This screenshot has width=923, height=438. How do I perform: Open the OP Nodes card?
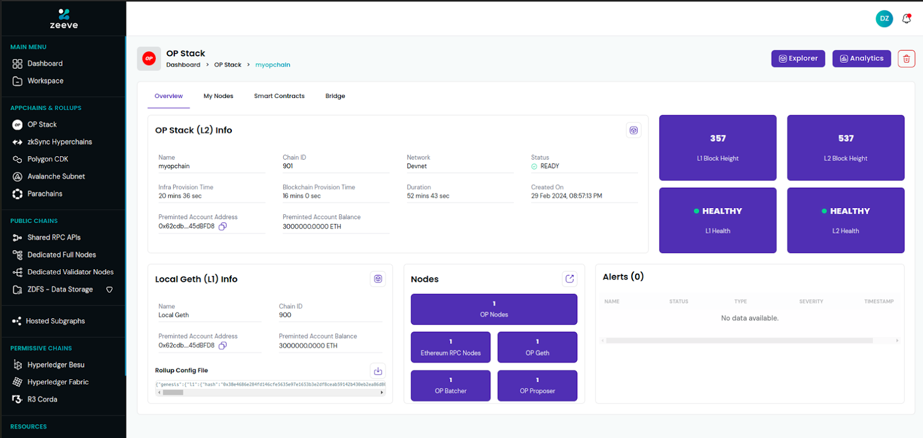[494, 309]
